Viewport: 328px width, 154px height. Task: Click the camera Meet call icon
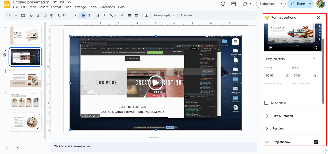[x=245, y=4]
